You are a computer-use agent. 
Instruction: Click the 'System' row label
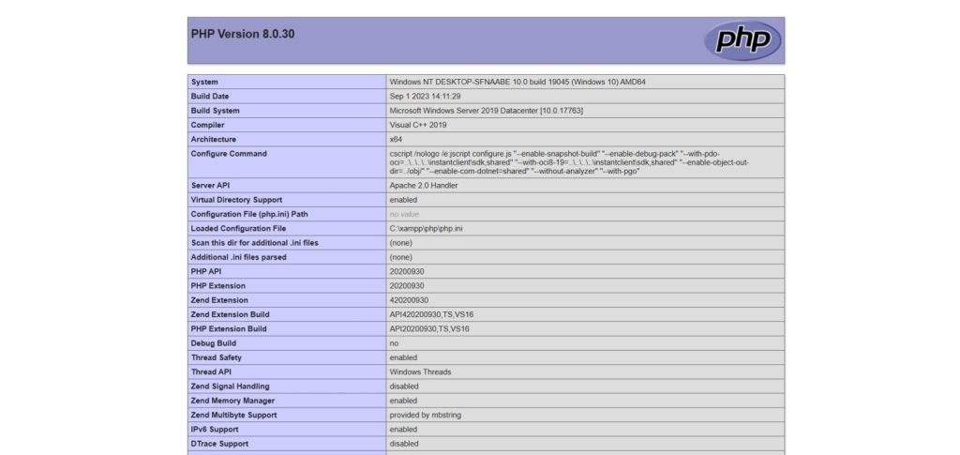(x=204, y=82)
